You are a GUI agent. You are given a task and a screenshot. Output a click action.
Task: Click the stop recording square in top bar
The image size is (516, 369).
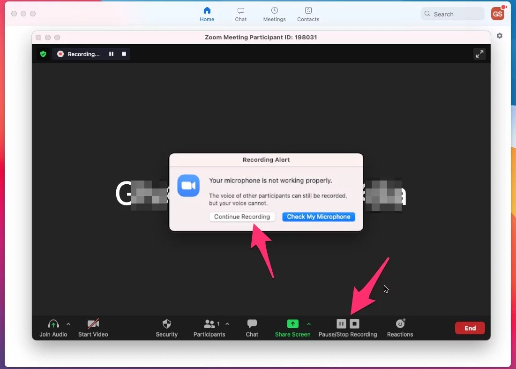124,54
